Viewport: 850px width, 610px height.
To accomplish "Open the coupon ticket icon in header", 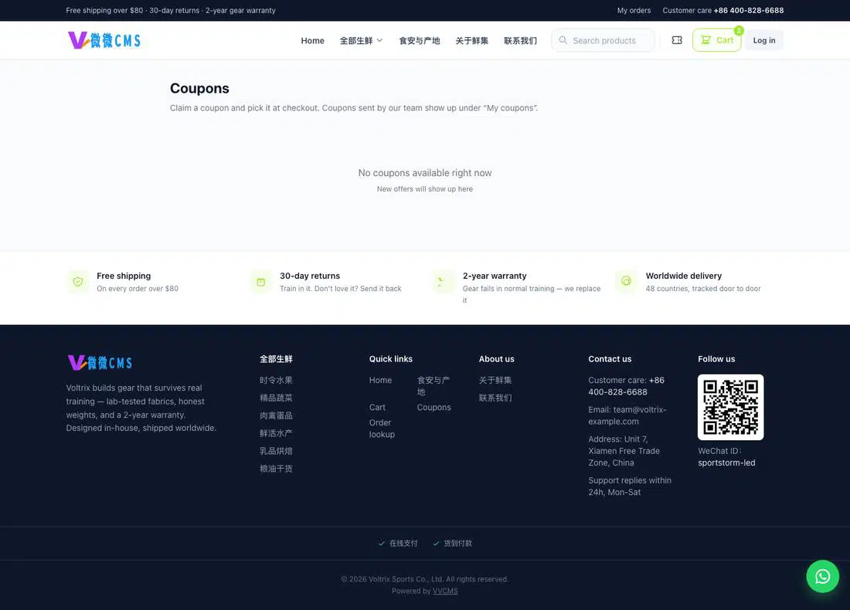I will pos(677,40).
